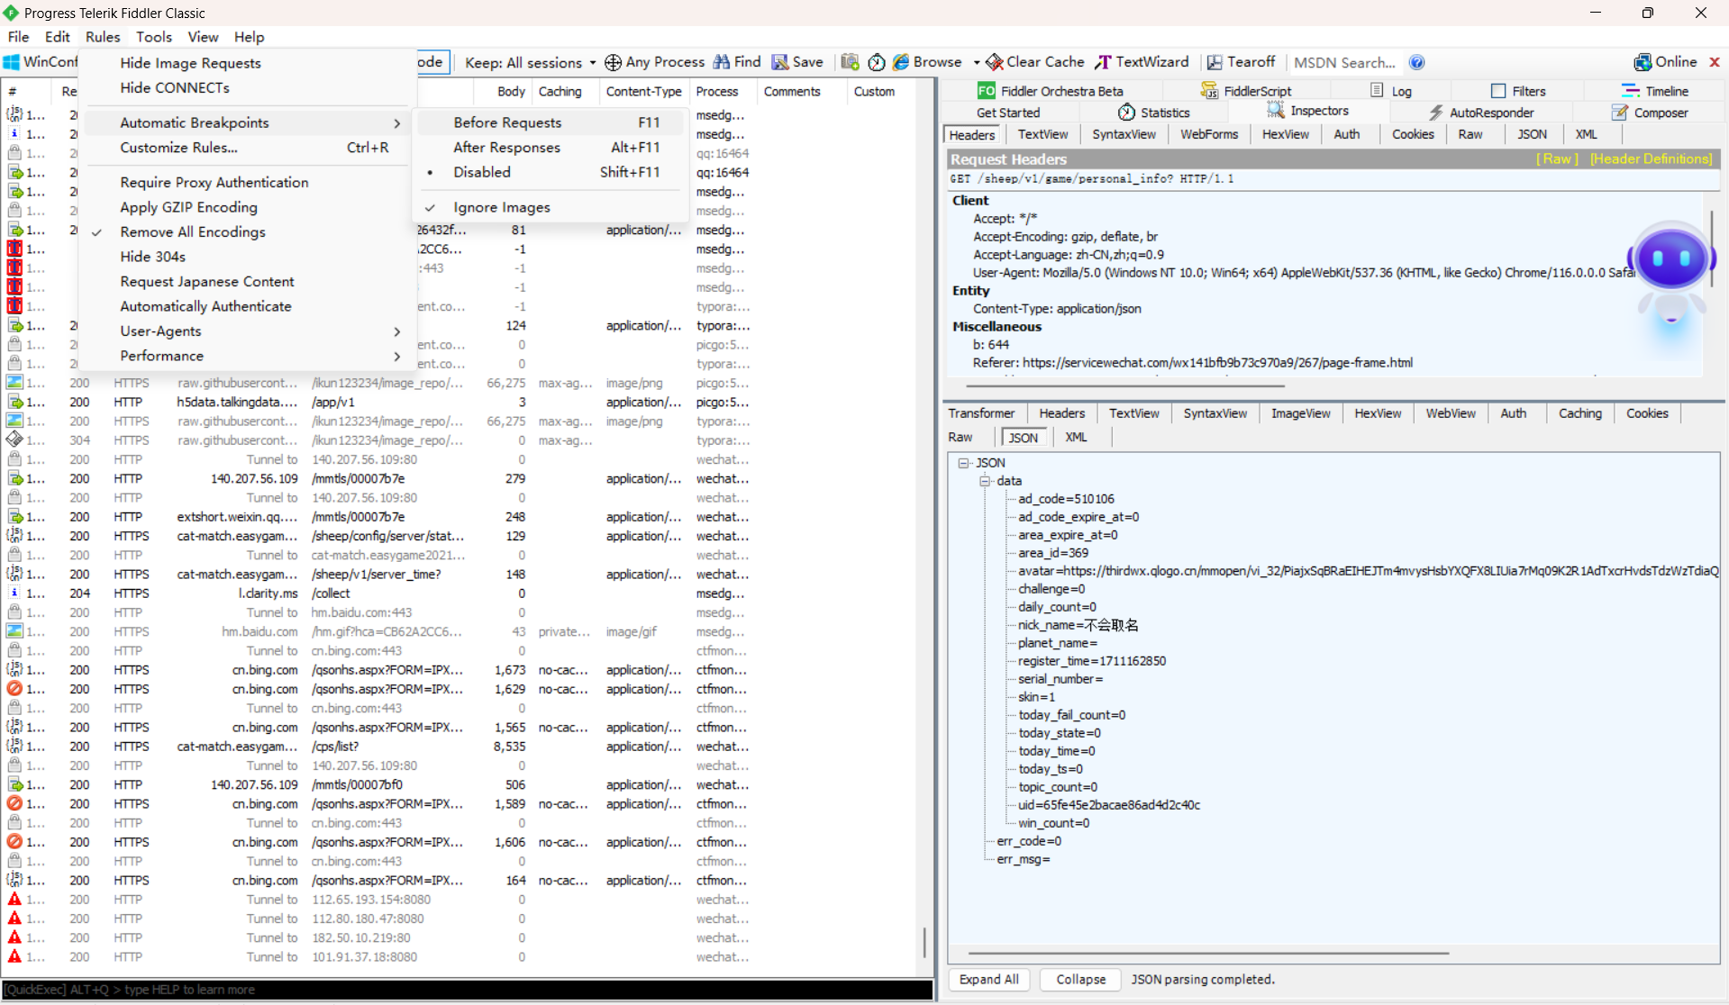Click the image session icon for hm.gif row
Screen dimensions: 1729x1005
tap(14, 631)
